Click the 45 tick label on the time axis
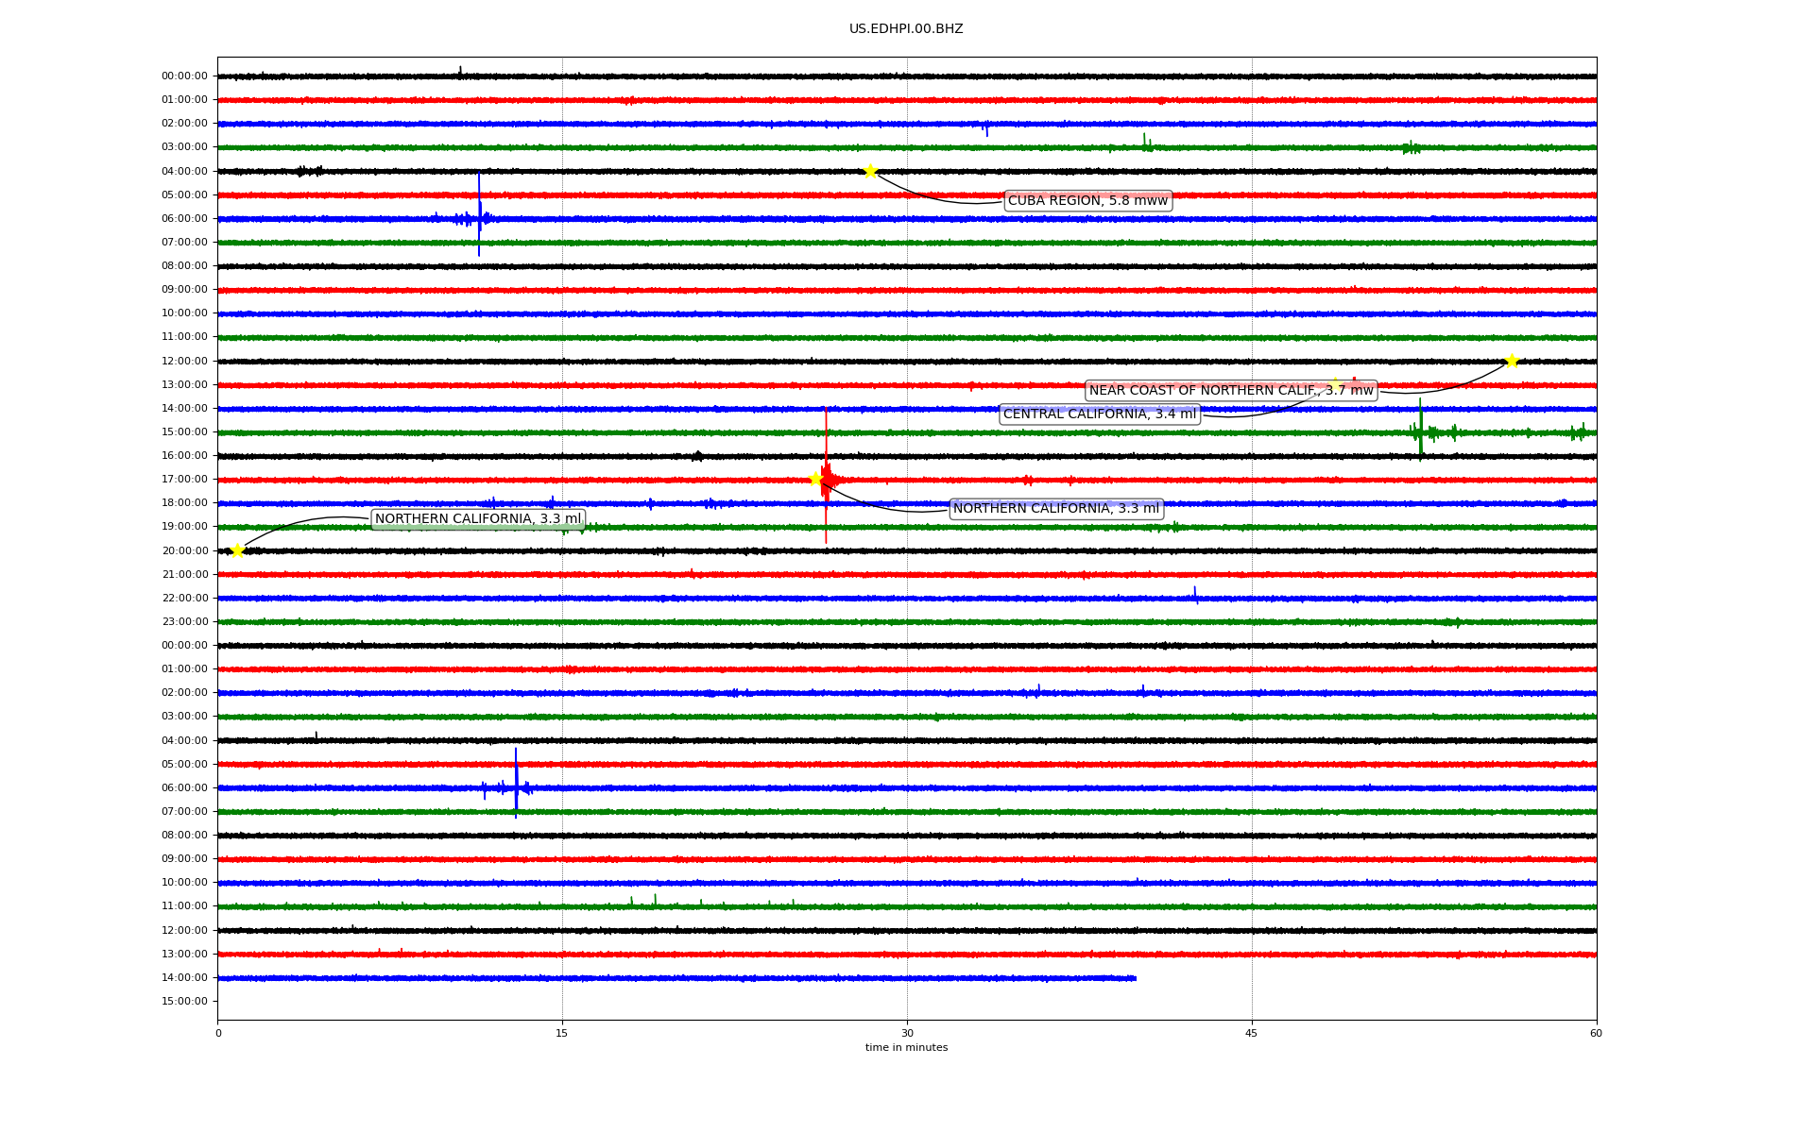 [x=1251, y=1033]
